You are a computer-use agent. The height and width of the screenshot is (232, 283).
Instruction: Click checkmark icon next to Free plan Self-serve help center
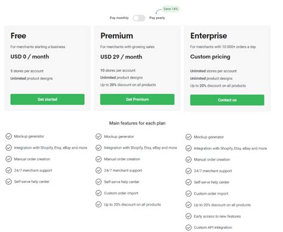coord(8,182)
